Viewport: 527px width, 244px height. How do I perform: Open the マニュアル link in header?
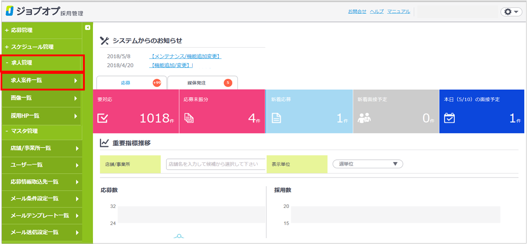pyautogui.click(x=398, y=12)
